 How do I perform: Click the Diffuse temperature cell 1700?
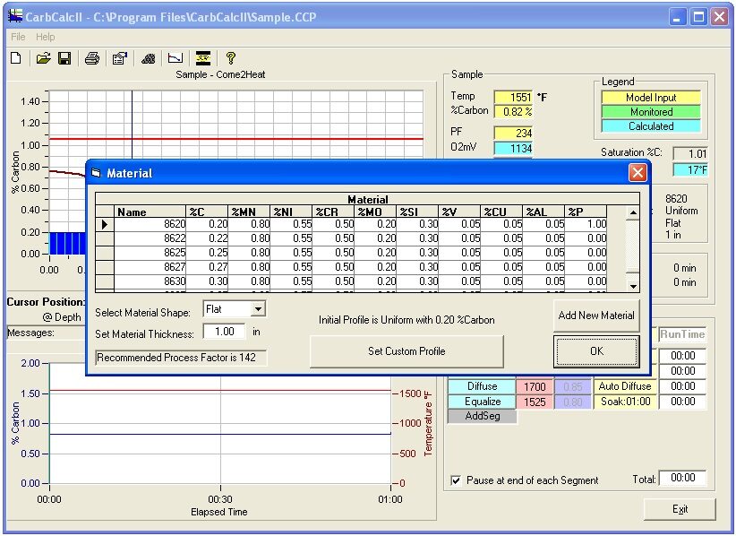[x=535, y=386]
